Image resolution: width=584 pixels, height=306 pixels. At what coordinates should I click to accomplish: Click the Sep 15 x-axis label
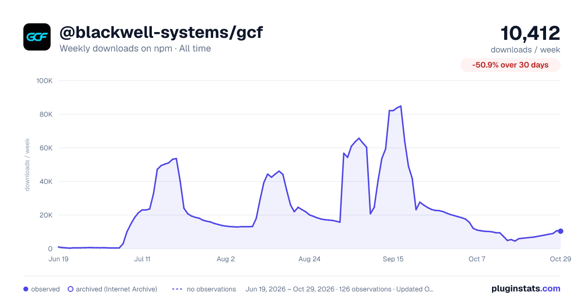coord(393,259)
